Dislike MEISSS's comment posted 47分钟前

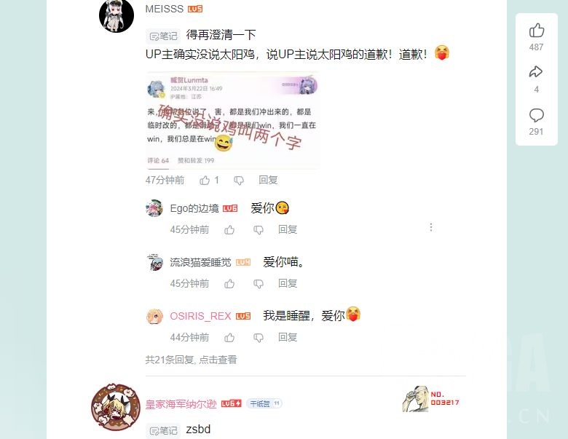click(239, 181)
